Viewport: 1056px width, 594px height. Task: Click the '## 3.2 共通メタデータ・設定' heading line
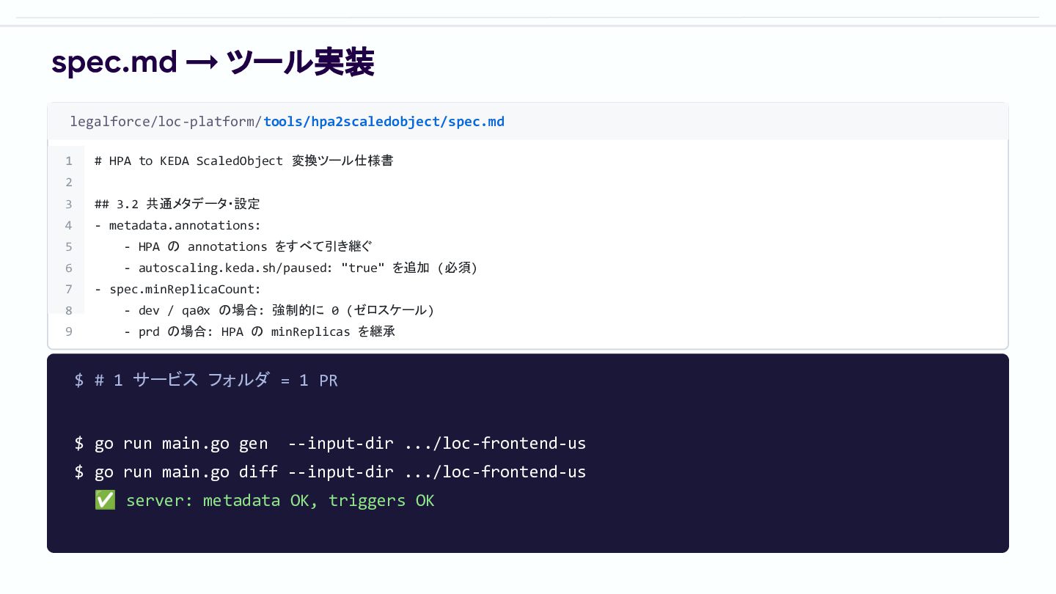[177, 204]
